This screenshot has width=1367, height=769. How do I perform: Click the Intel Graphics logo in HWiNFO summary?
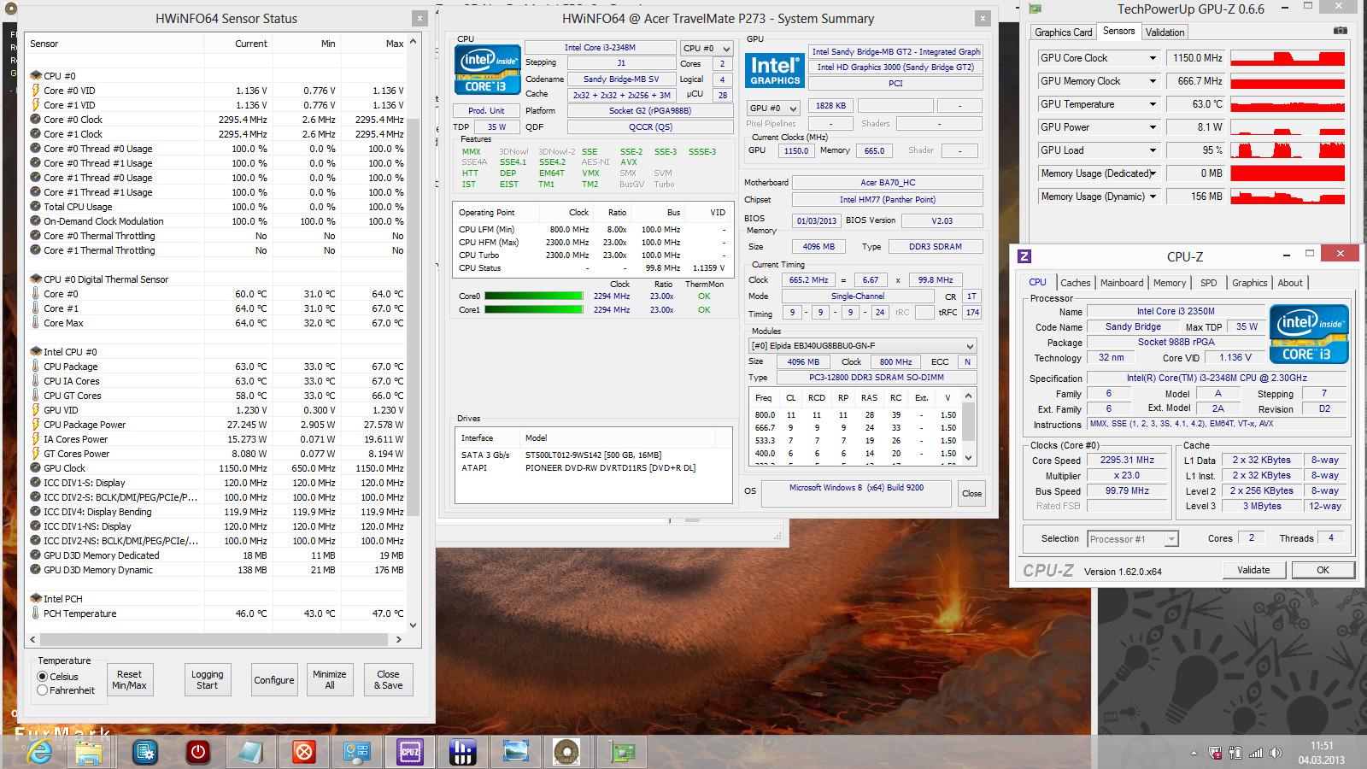(x=775, y=70)
